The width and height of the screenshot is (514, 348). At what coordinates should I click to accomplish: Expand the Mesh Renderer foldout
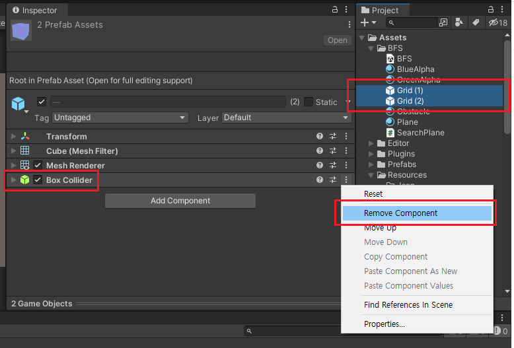tap(13, 165)
